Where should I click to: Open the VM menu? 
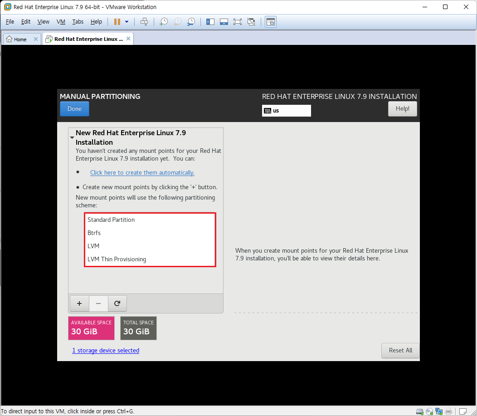[x=61, y=22]
